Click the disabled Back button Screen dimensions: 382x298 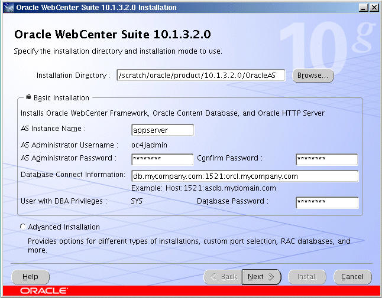(x=223, y=277)
